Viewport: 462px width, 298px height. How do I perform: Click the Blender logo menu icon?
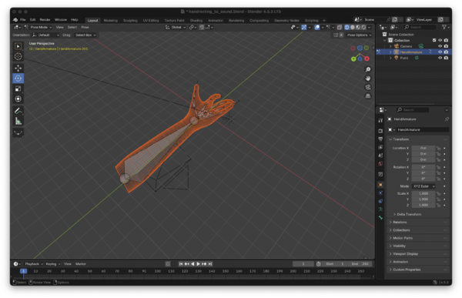coord(15,20)
